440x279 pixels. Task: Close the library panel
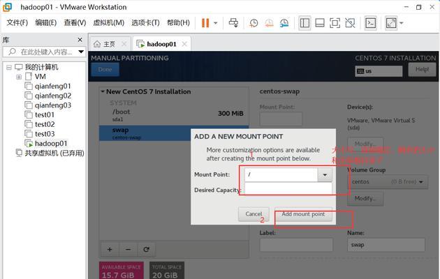point(80,40)
